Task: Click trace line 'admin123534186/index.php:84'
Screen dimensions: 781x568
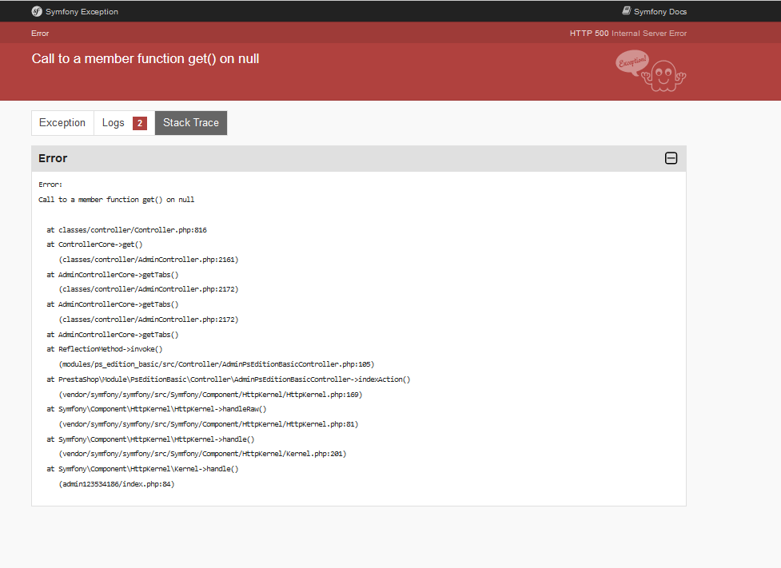Action: tap(117, 484)
